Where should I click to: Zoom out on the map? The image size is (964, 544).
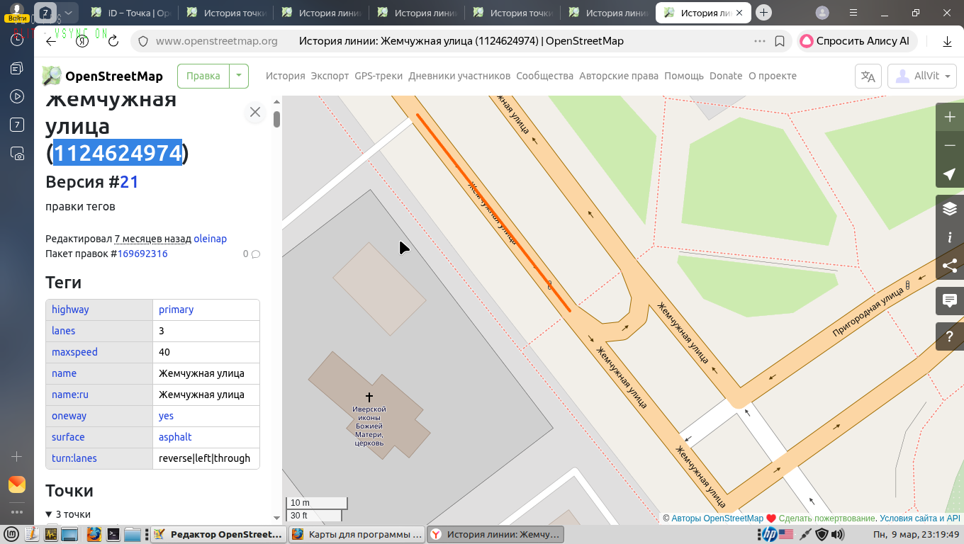point(950,145)
